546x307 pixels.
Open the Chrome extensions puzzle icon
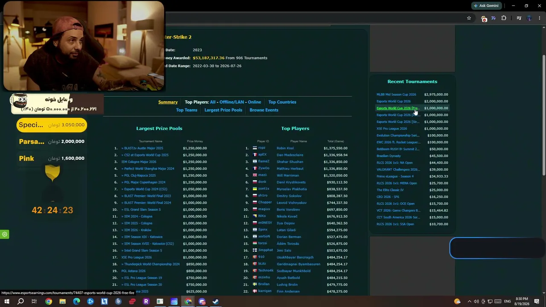click(504, 18)
